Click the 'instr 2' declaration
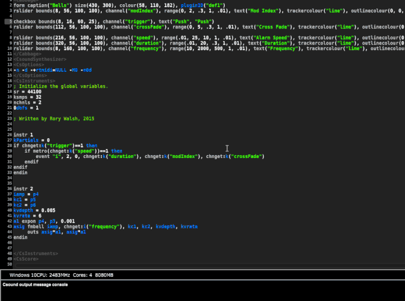Screen dimensions: 405x301 tap(24, 189)
